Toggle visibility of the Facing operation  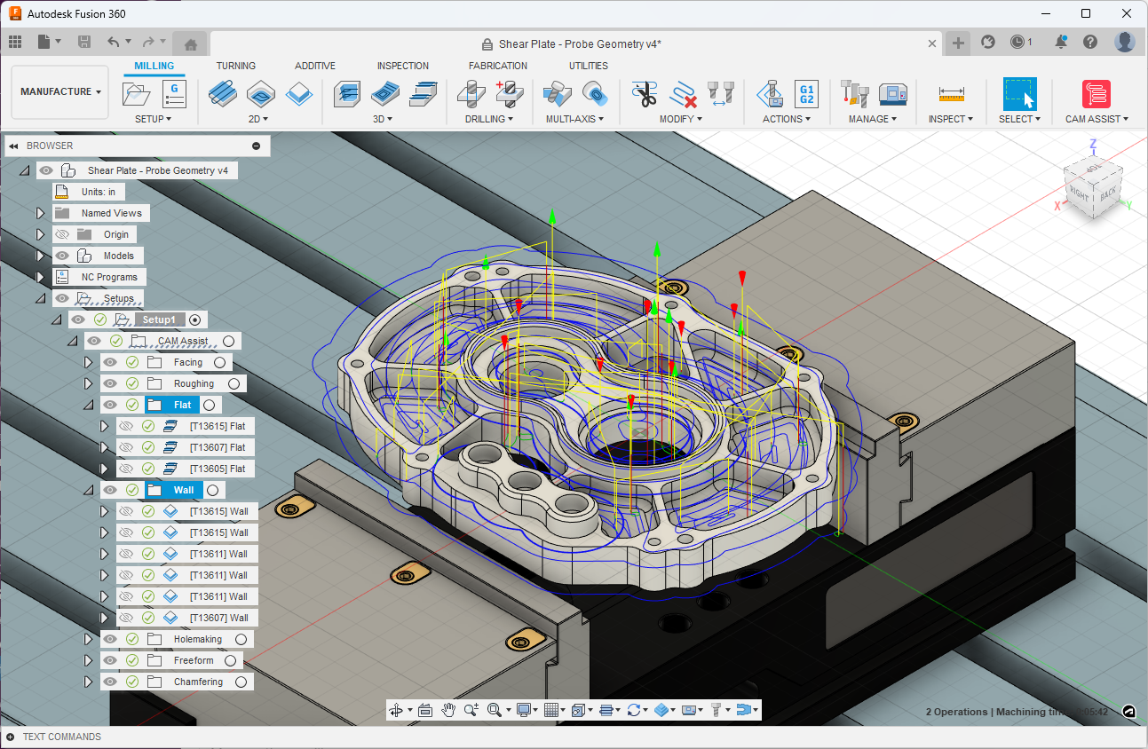[x=110, y=362]
